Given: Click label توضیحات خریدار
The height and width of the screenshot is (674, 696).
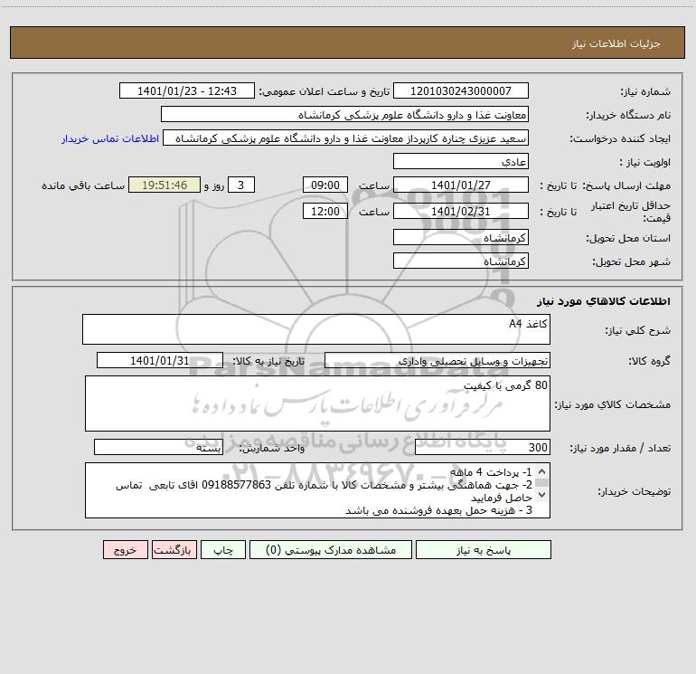Looking at the screenshot, I should click(x=634, y=491).
